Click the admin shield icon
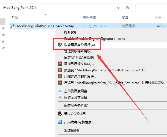This screenshot has width=167, height=137. (x=60, y=45)
